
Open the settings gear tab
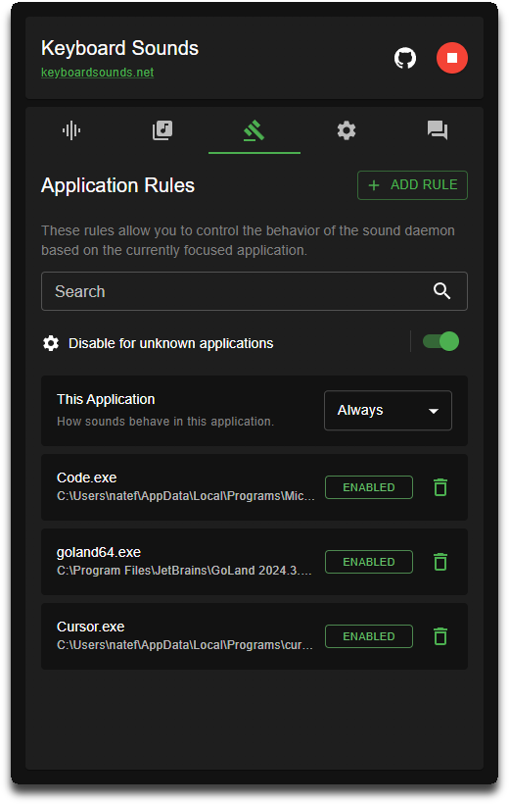click(x=347, y=130)
